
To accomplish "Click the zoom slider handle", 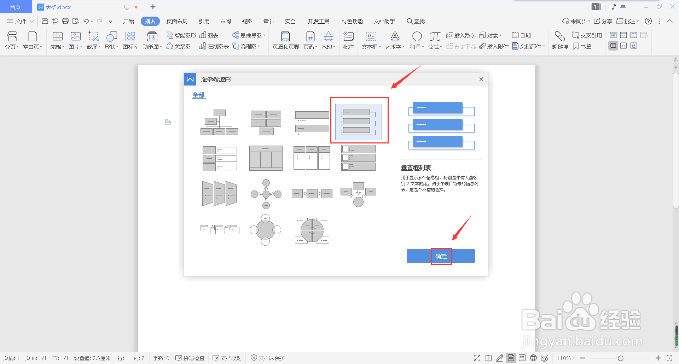I will click(620, 358).
